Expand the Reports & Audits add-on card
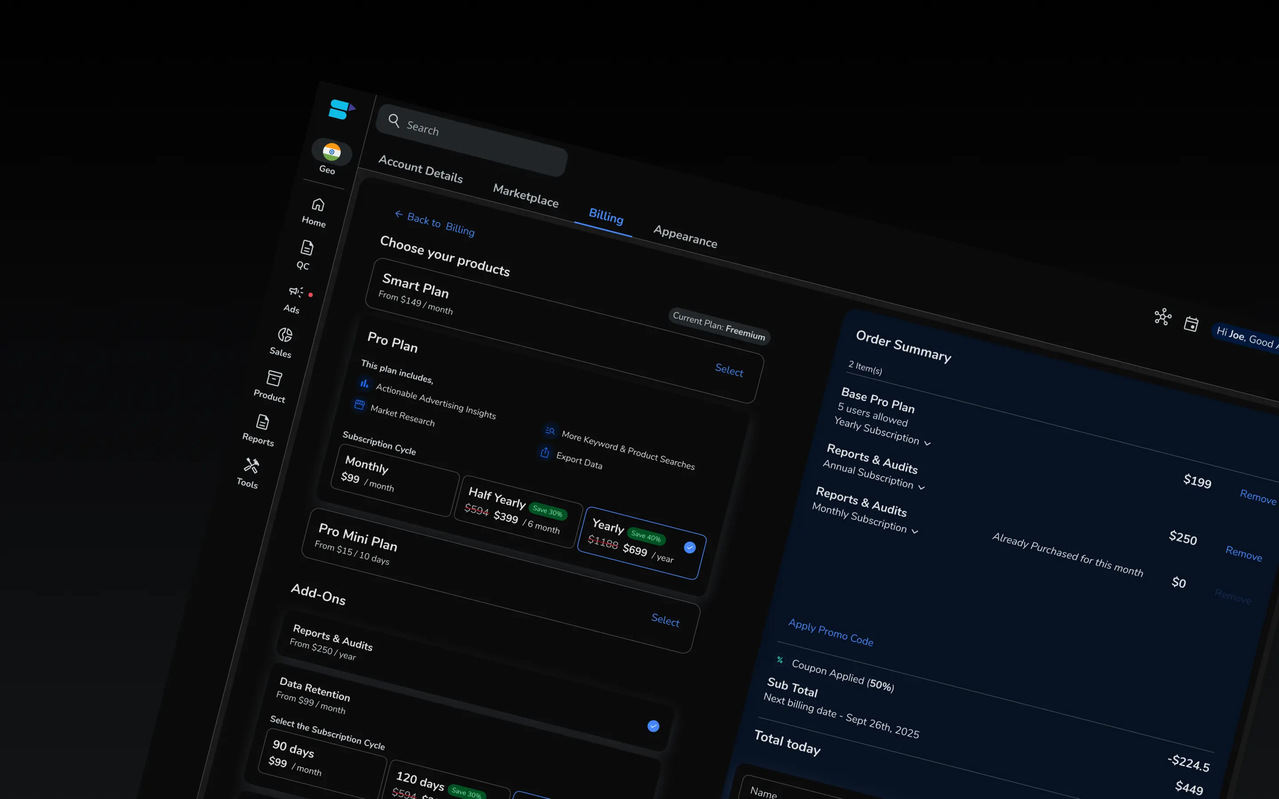The height and width of the screenshot is (799, 1279). tap(476, 682)
